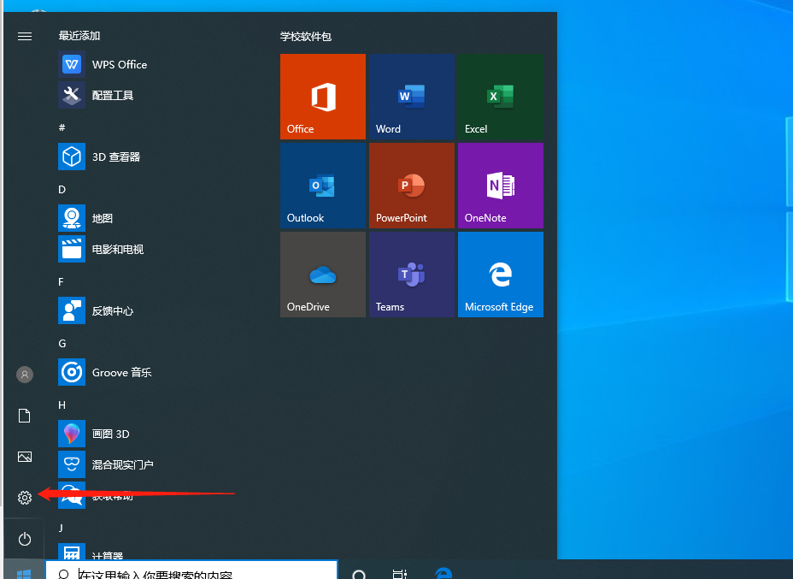Open the Word tile
Screen dimensions: 793x579
pyautogui.click(x=411, y=97)
